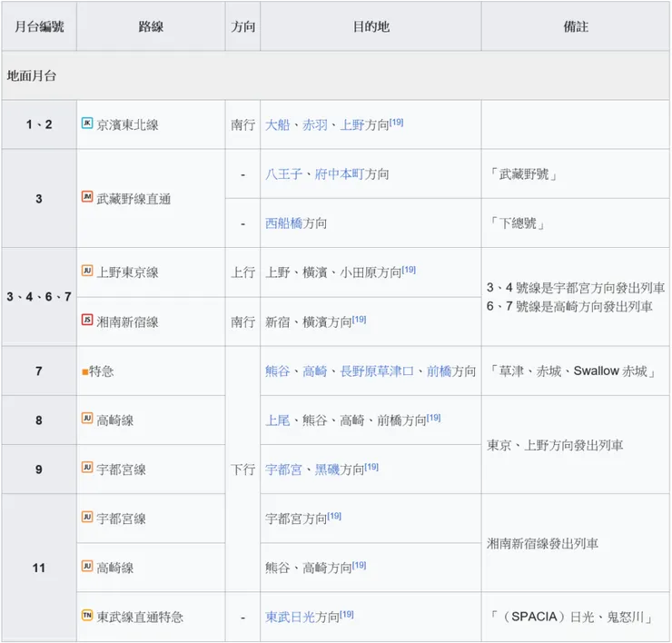
Task: Click the TN icon beside 東武線直通特急
Action: tap(87, 616)
